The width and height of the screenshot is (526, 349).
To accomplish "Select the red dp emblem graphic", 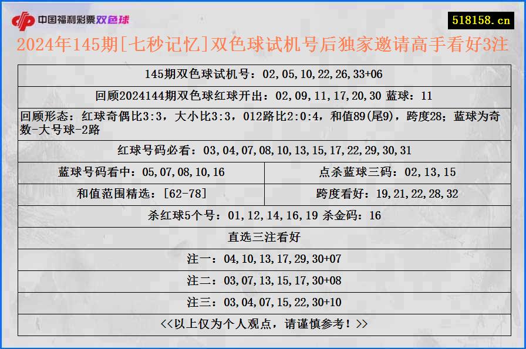I will click(x=23, y=18).
